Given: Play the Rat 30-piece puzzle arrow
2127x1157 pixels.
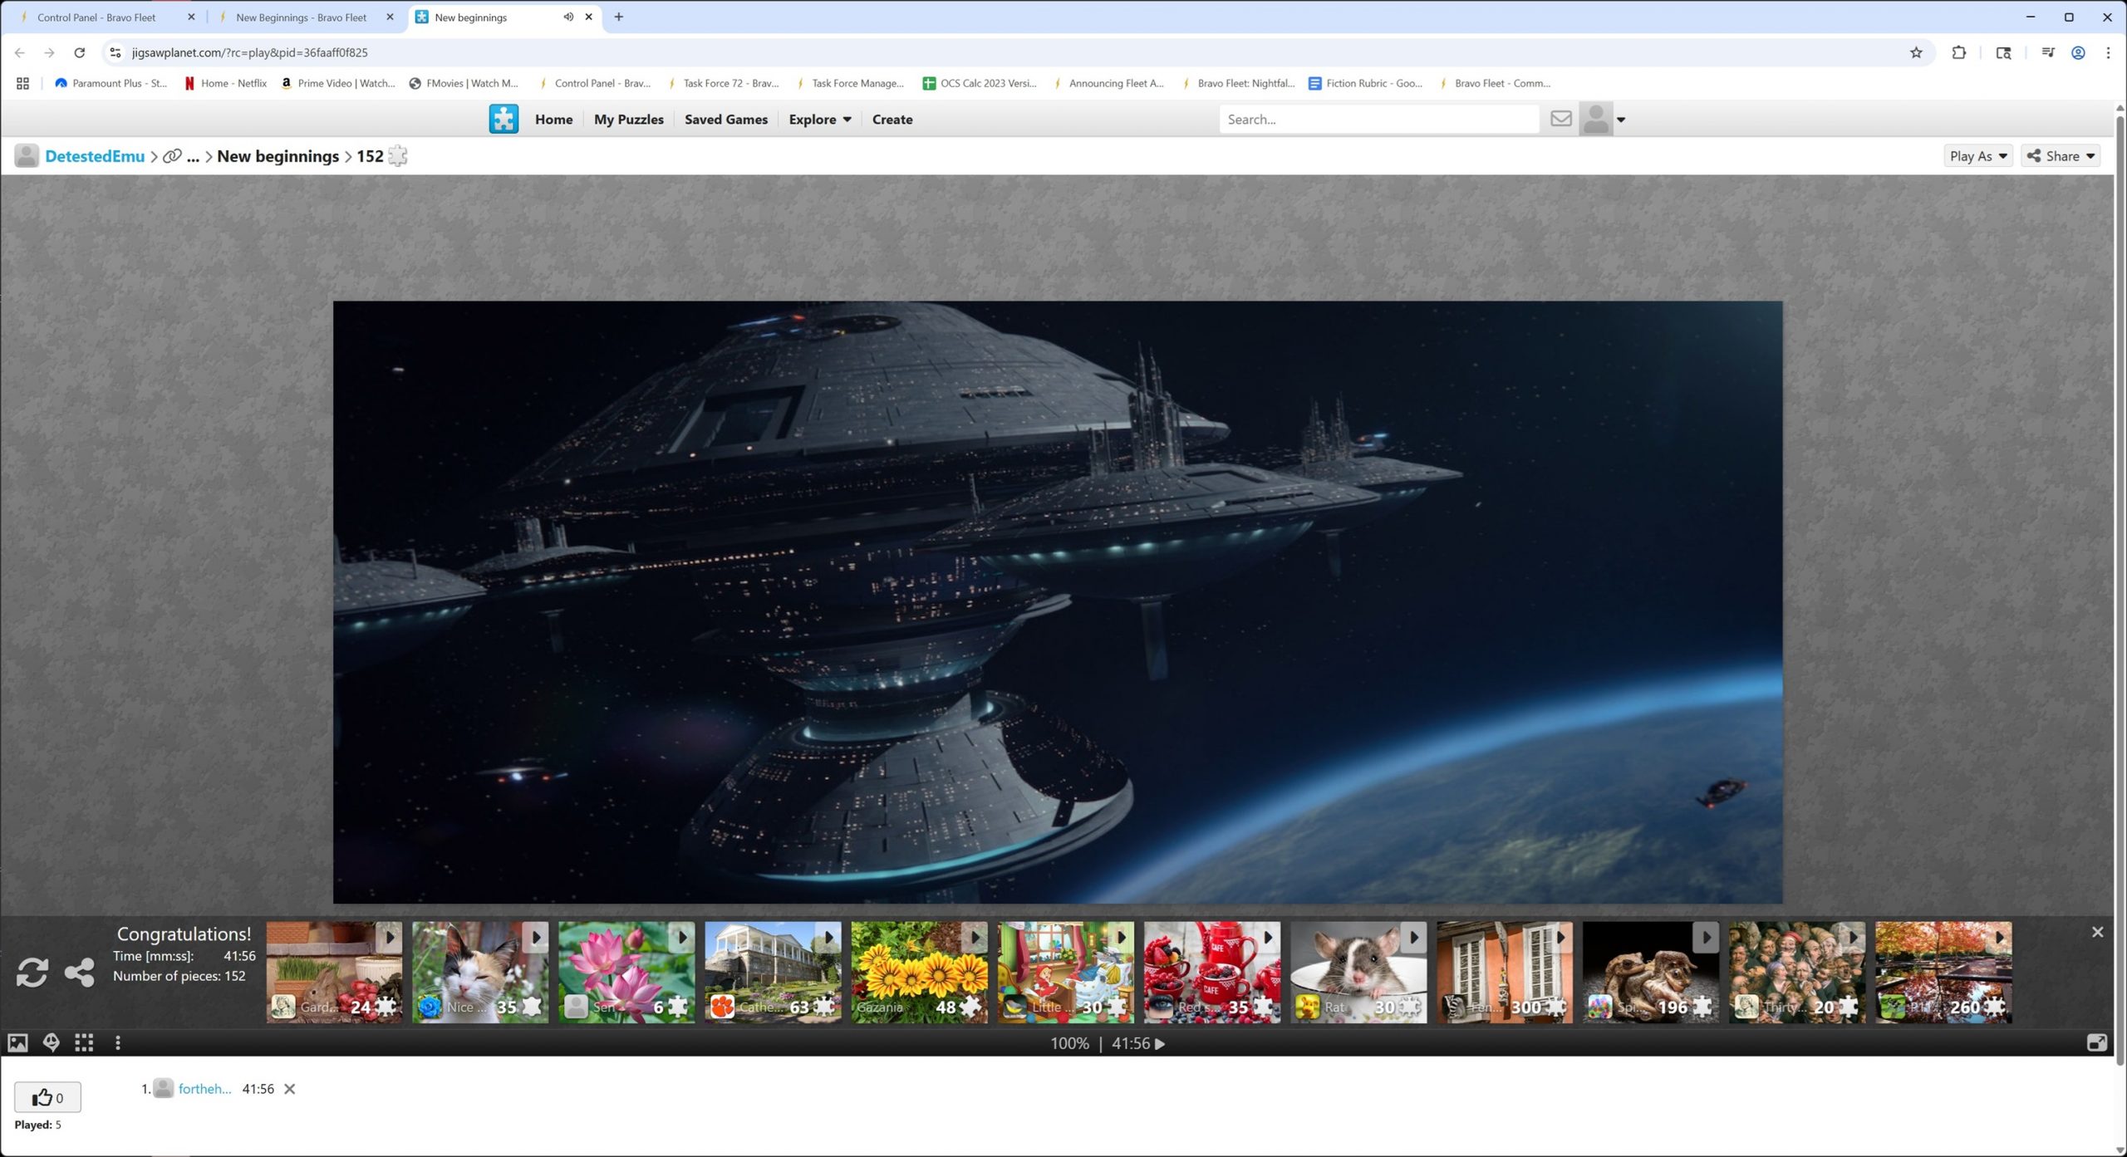Looking at the screenshot, I should point(1413,937).
